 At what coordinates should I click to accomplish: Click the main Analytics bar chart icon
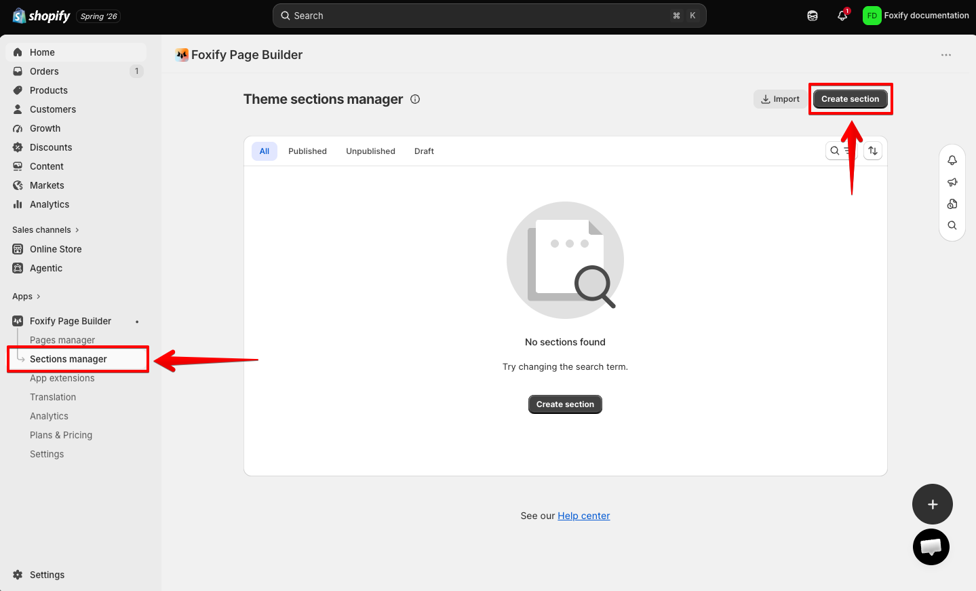tap(18, 204)
